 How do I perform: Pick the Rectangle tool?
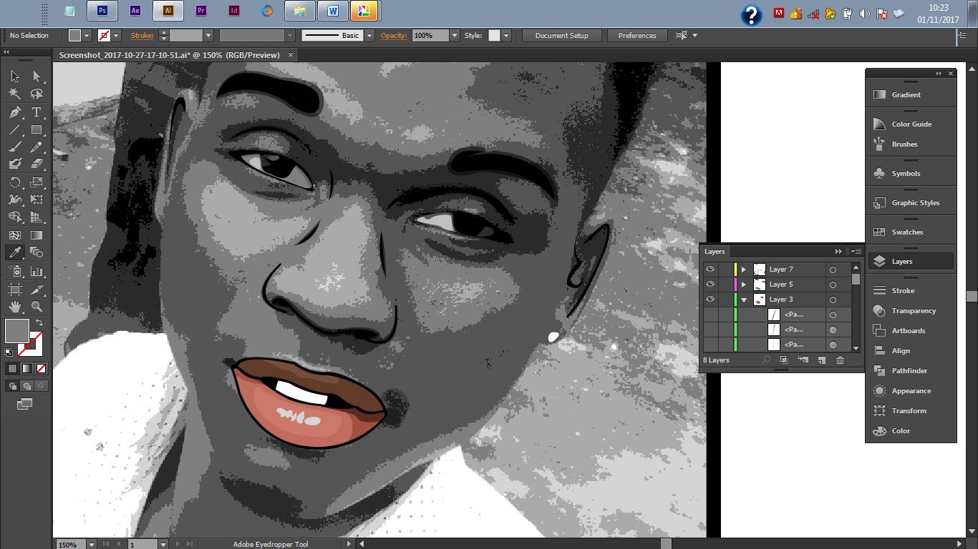(37, 129)
